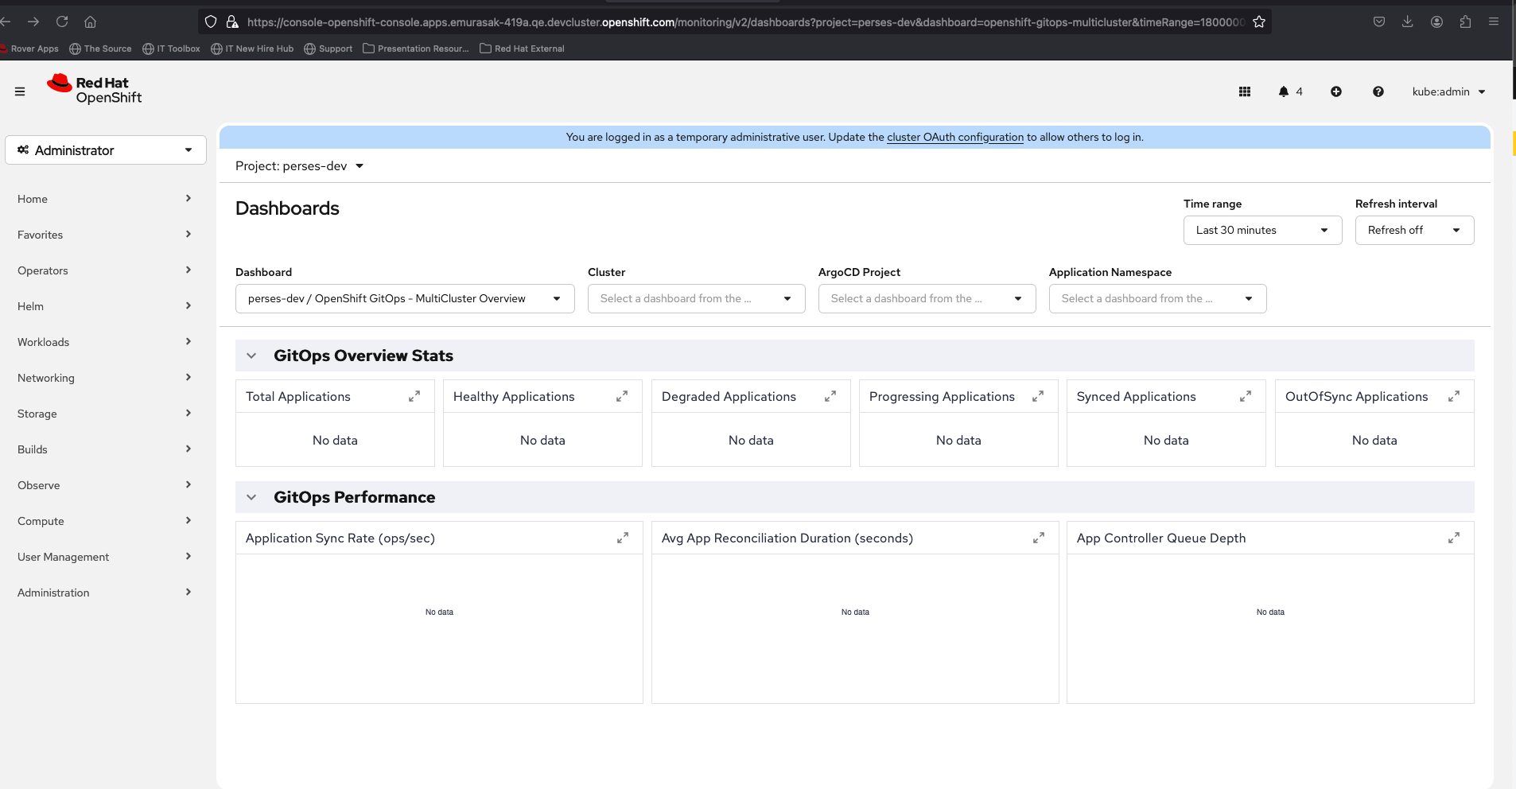
Task: Click the browser address bar URL field
Action: pyautogui.click(x=740, y=22)
